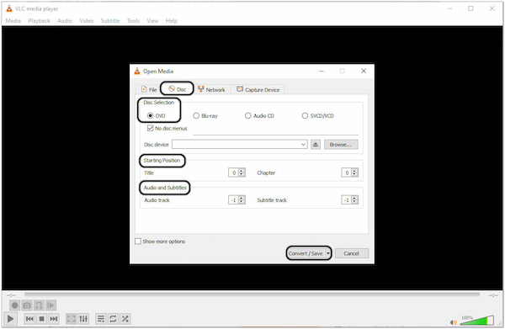505x329 pixels.
Task: Open extended settings equalizer icon
Action: click(83, 319)
